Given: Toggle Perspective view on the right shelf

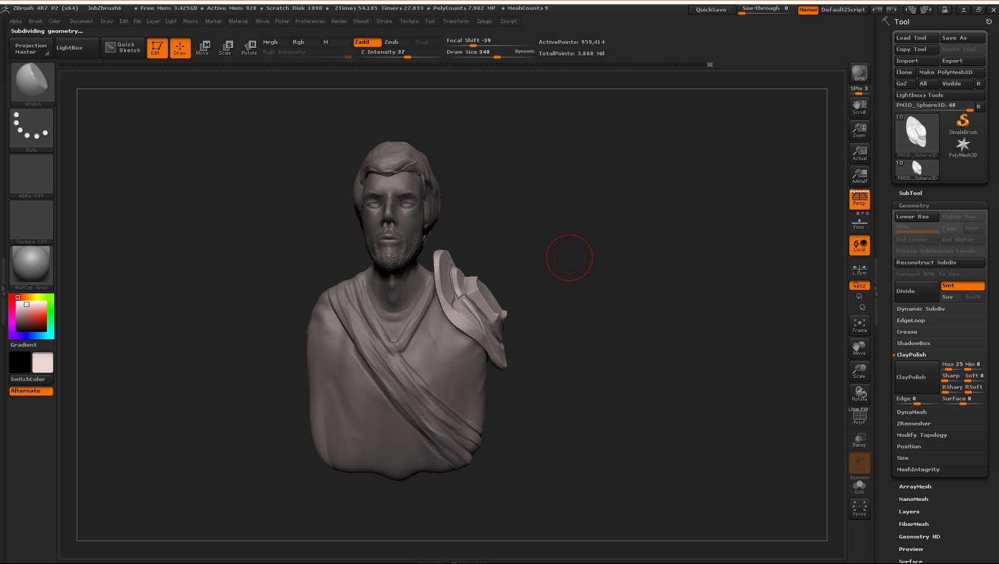Looking at the screenshot, I should (x=859, y=200).
